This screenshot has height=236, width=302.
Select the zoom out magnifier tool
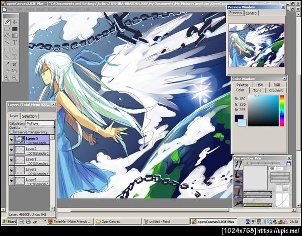pos(15,77)
